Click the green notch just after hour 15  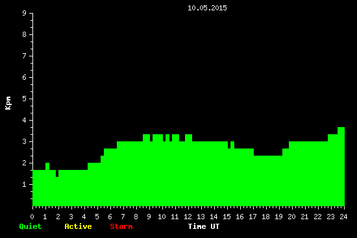pos(229,145)
